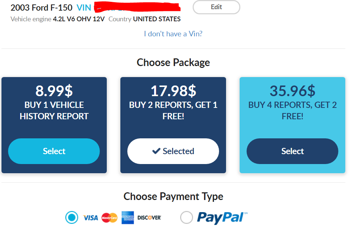
Task: Select the PayPal payment radio button
Action: pos(186,218)
